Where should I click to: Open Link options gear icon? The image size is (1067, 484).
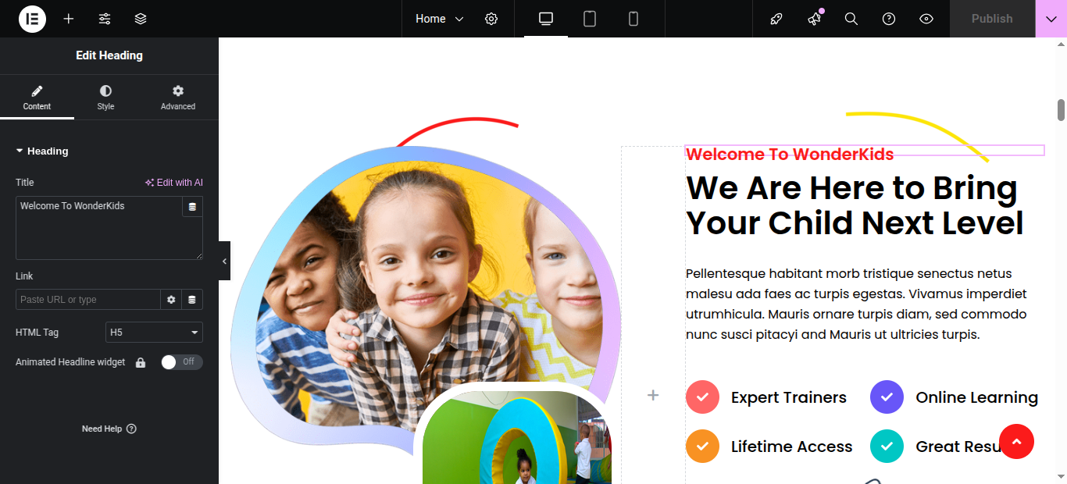tap(171, 300)
